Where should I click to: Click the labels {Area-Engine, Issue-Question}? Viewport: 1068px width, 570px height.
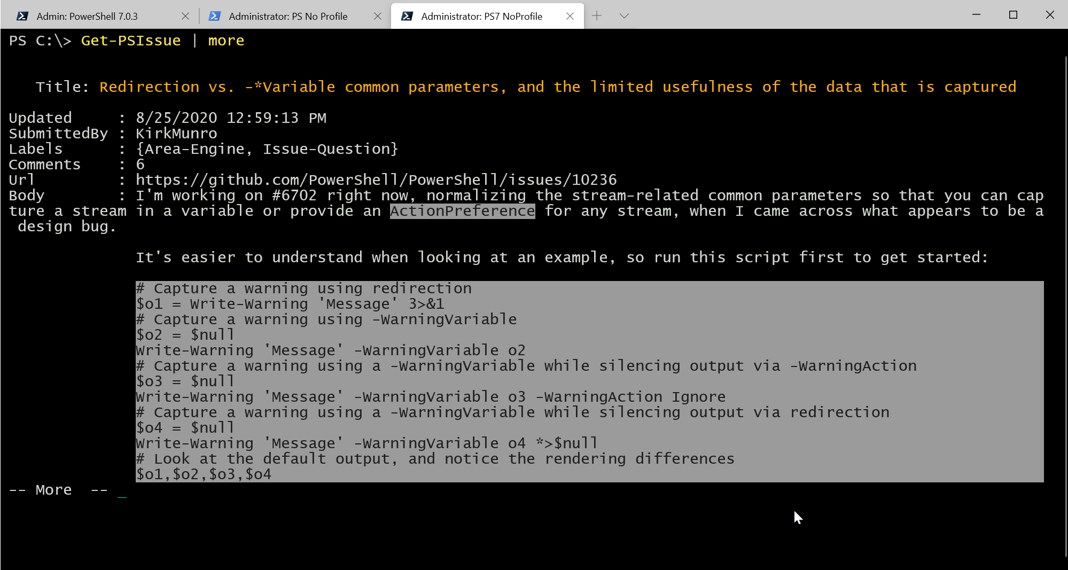pos(267,149)
